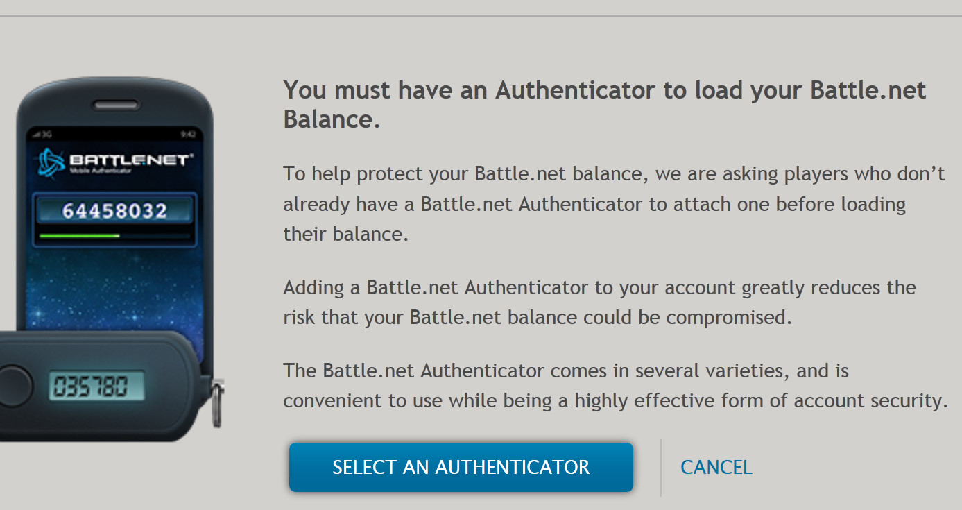Click the Select an Authenticator button
The width and height of the screenshot is (962, 510).
461,467
